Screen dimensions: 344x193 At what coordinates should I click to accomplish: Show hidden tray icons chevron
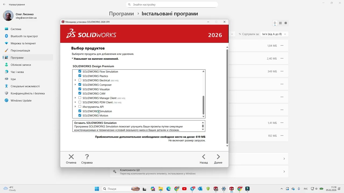click(282, 189)
